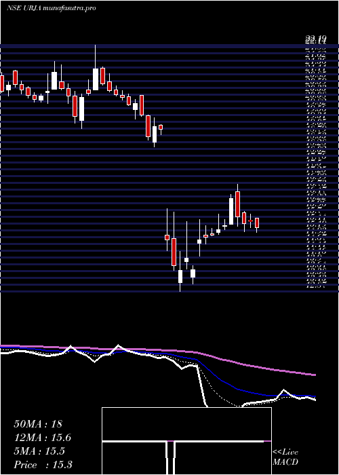Screen dimensions: 339x475
Task: Click the 12MA : 15.6 readout
Action: tap(43, 438)
